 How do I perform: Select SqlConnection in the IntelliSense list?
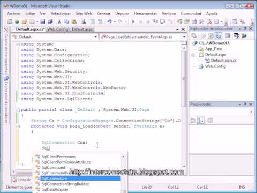80,179
